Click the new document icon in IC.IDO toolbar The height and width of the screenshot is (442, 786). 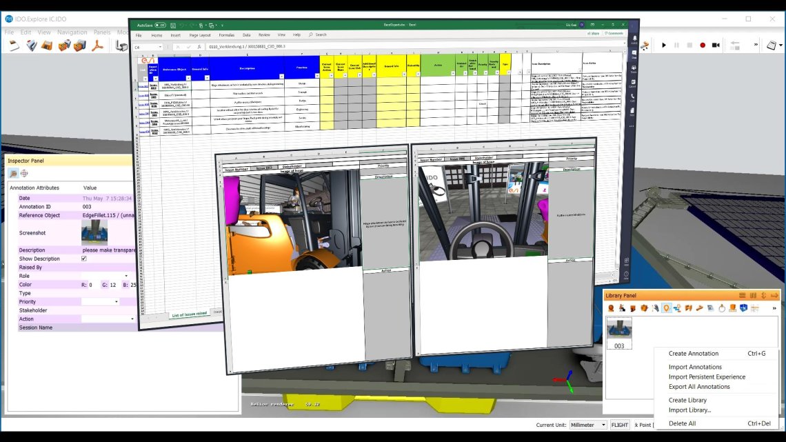(14, 46)
